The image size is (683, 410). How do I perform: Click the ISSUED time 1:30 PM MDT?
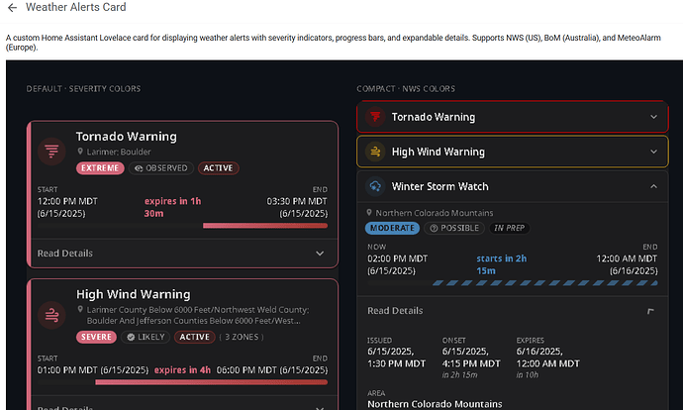tap(396, 363)
